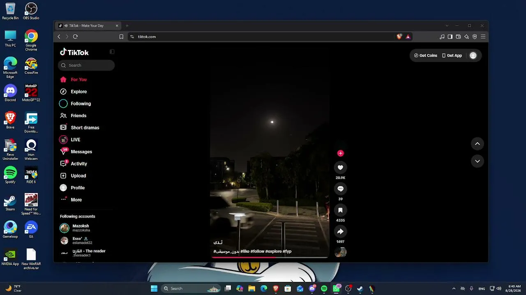Open the clock and date panel
The width and height of the screenshot is (526, 295).
(514, 288)
